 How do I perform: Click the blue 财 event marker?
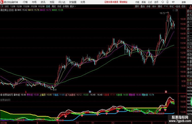(x=90, y=92)
